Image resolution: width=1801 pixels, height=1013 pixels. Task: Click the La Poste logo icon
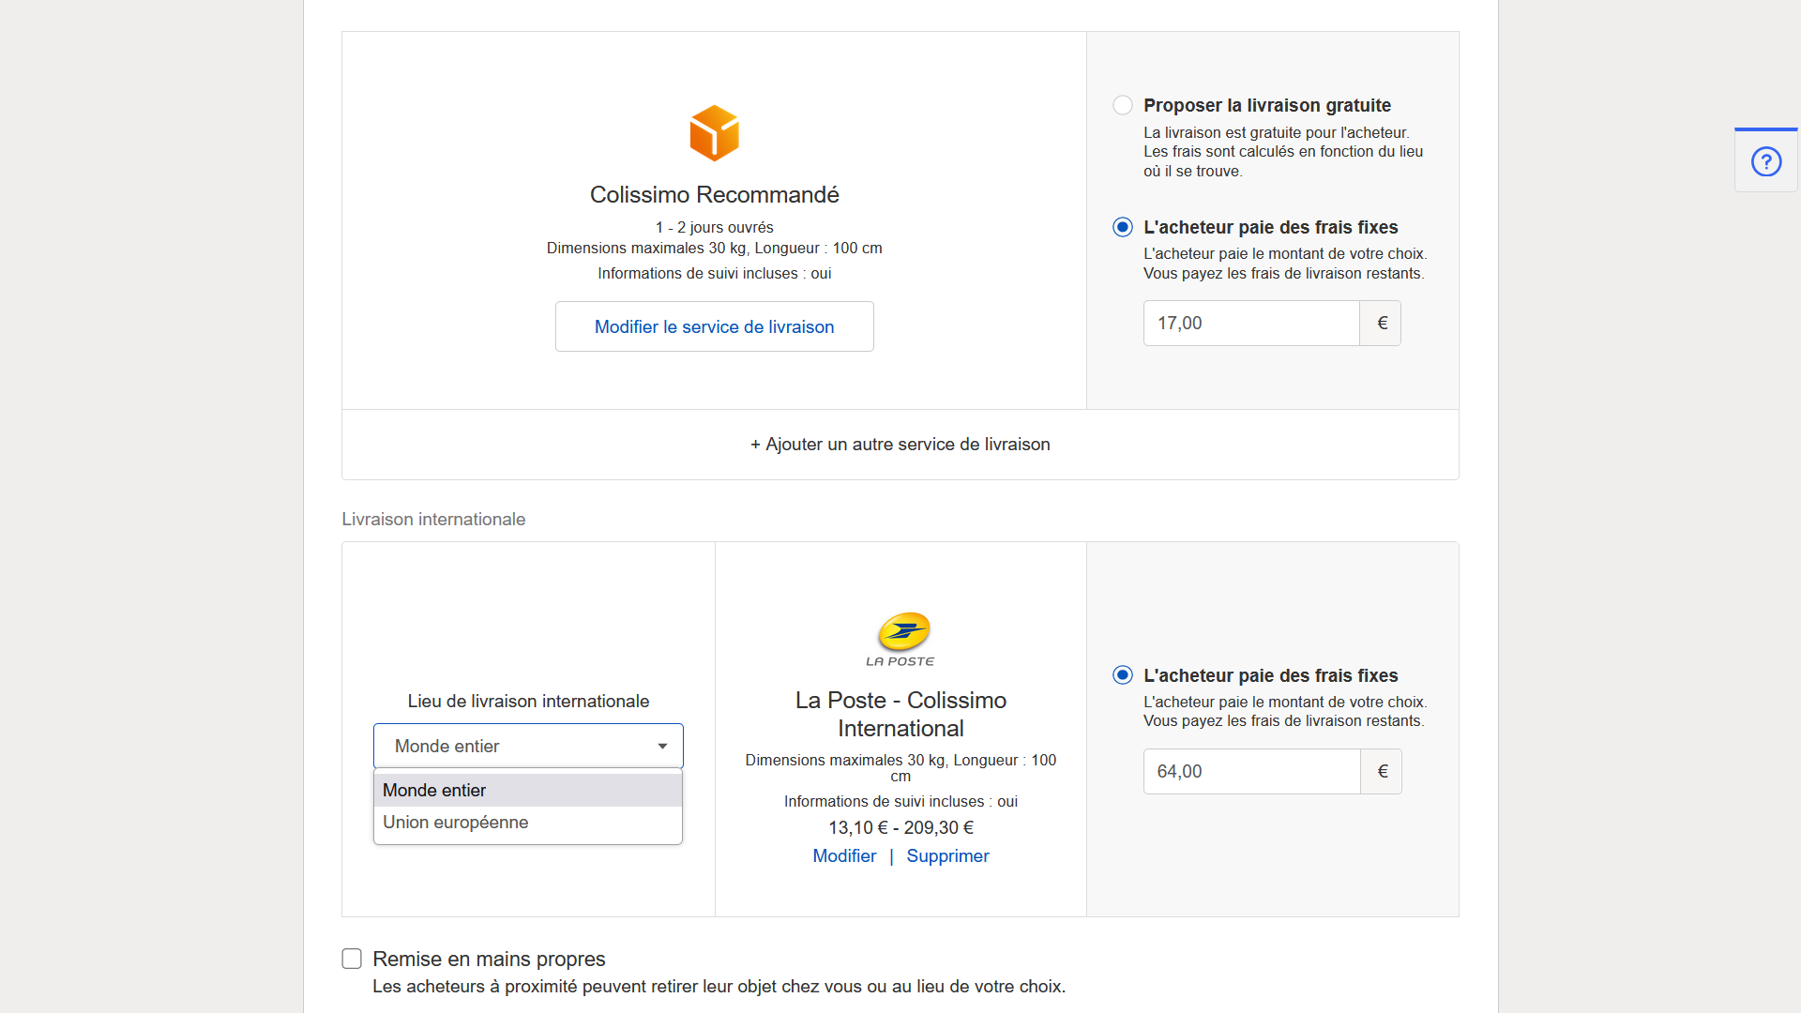[900, 638]
